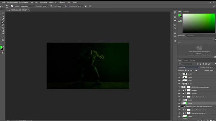Filter layers by shape layers icon
The height and width of the screenshot is (121, 216).
206,64
